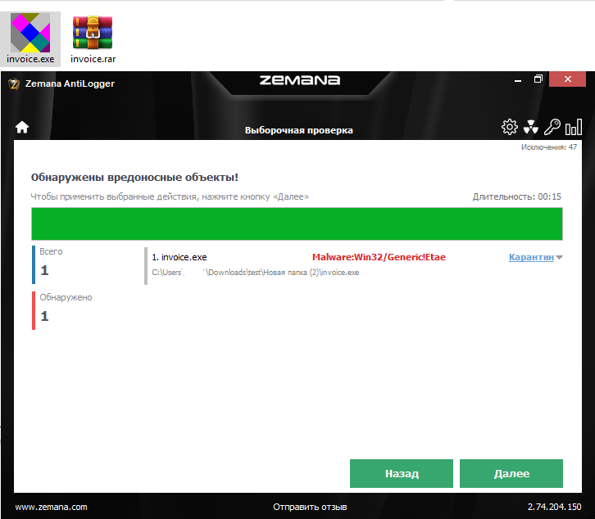Open the license key icon

(x=552, y=127)
